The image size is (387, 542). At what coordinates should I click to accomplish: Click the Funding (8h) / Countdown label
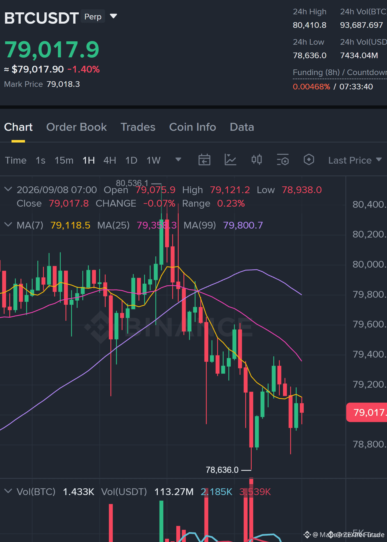[340, 73]
